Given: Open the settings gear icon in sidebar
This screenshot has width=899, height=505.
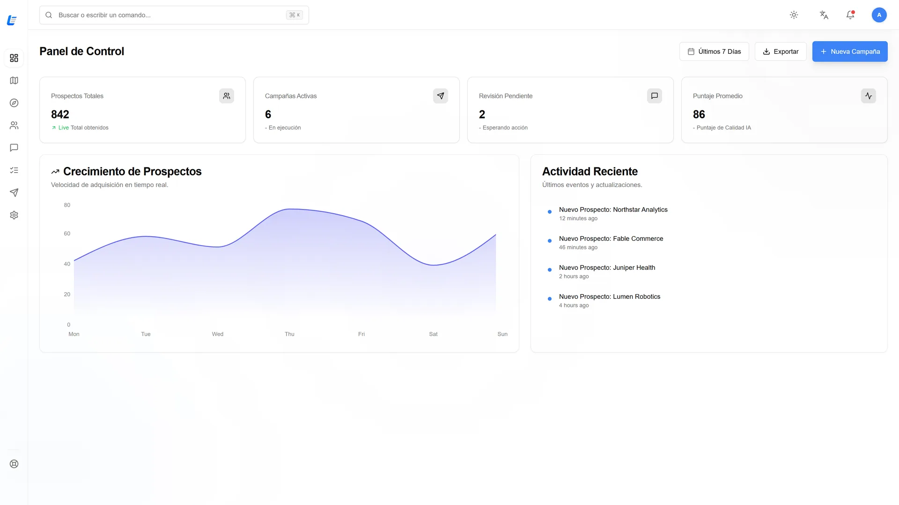Looking at the screenshot, I should 14,215.
